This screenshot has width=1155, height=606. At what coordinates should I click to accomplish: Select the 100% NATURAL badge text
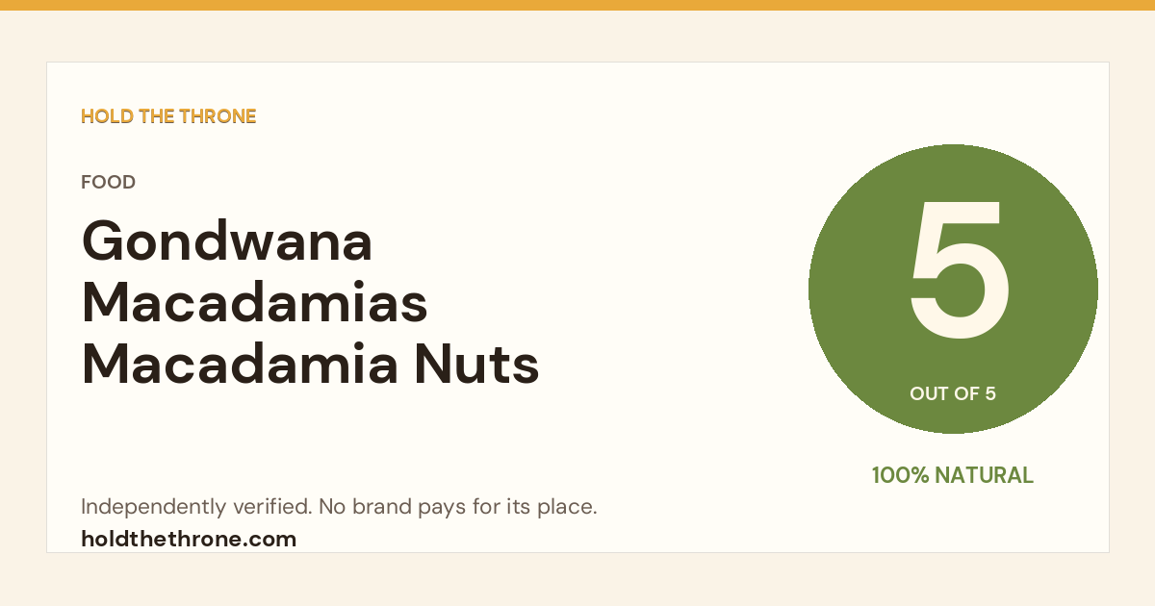pos(953,475)
